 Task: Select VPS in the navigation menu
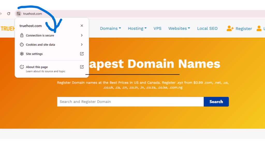point(158,28)
